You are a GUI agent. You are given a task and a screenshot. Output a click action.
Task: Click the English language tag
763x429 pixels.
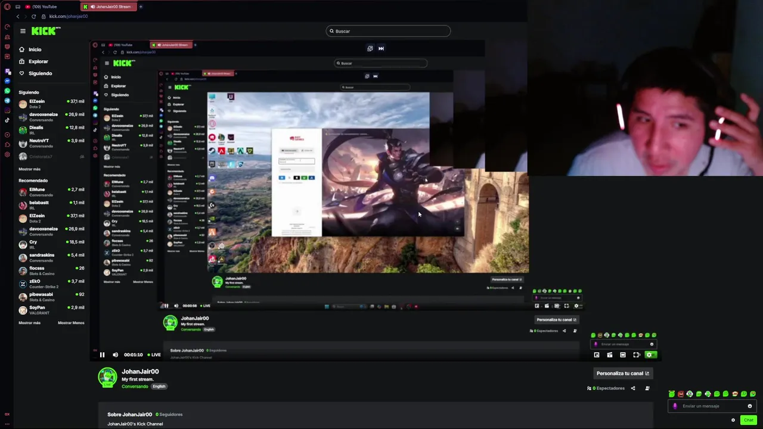(159, 387)
